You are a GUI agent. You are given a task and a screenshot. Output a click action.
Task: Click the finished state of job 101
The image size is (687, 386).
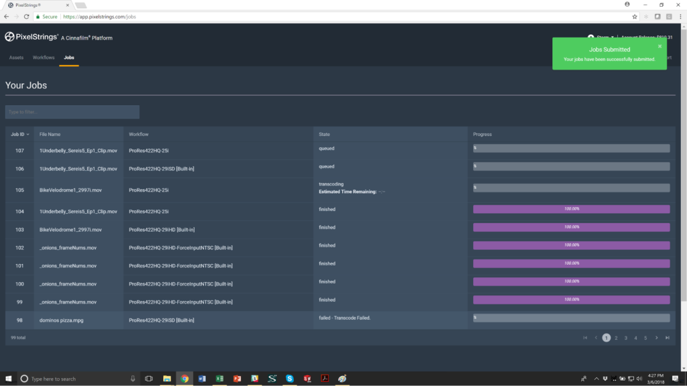click(x=327, y=263)
